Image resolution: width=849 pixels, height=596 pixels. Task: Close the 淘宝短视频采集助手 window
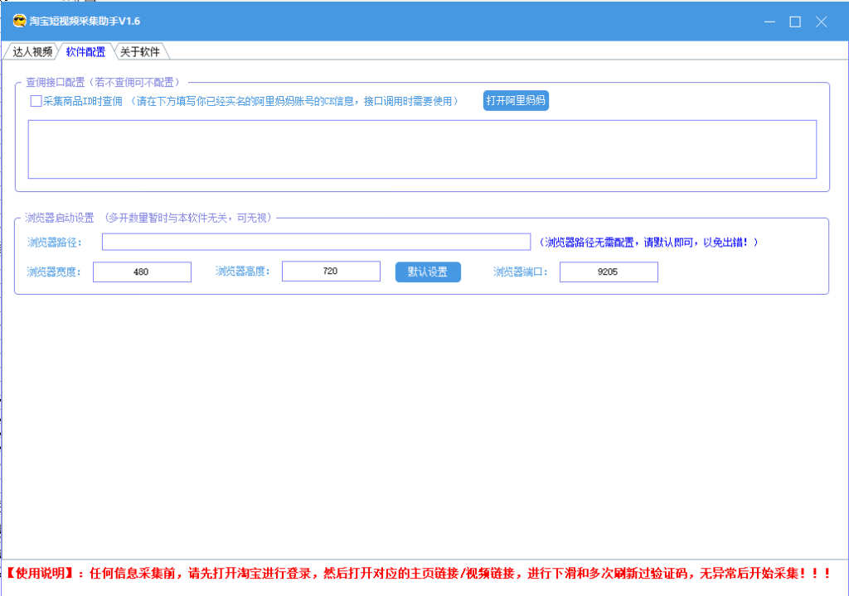(x=822, y=22)
